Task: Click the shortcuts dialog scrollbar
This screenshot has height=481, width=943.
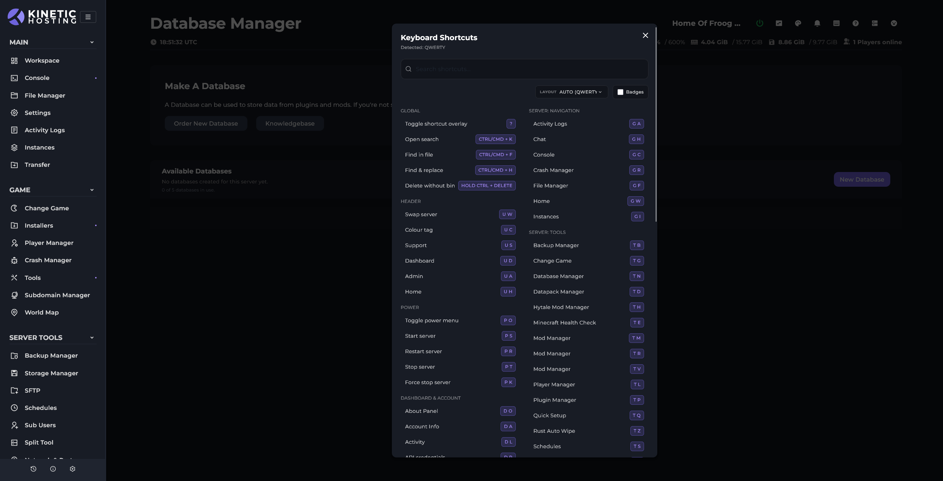Action: pyautogui.click(x=656, y=124)
